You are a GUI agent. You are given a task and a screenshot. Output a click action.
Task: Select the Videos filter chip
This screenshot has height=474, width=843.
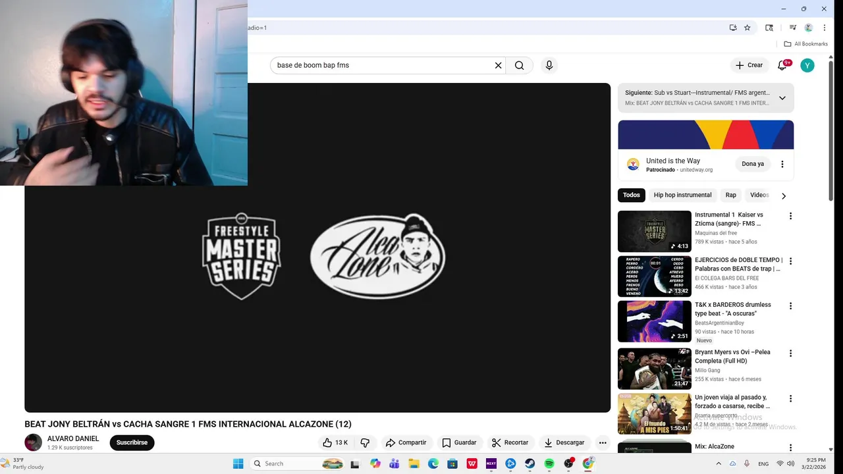(759, 195)
